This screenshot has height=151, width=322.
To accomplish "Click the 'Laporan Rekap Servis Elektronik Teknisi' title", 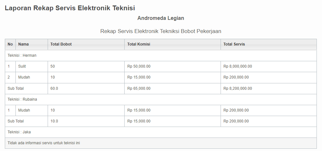I will (70, 8).
